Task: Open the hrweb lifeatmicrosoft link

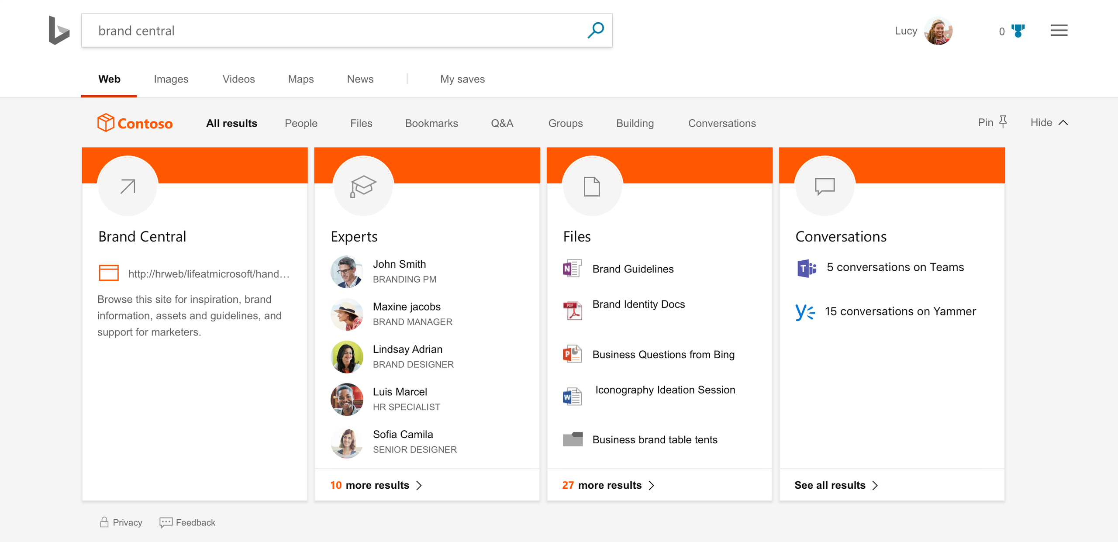Action: [x=209, y=273]
